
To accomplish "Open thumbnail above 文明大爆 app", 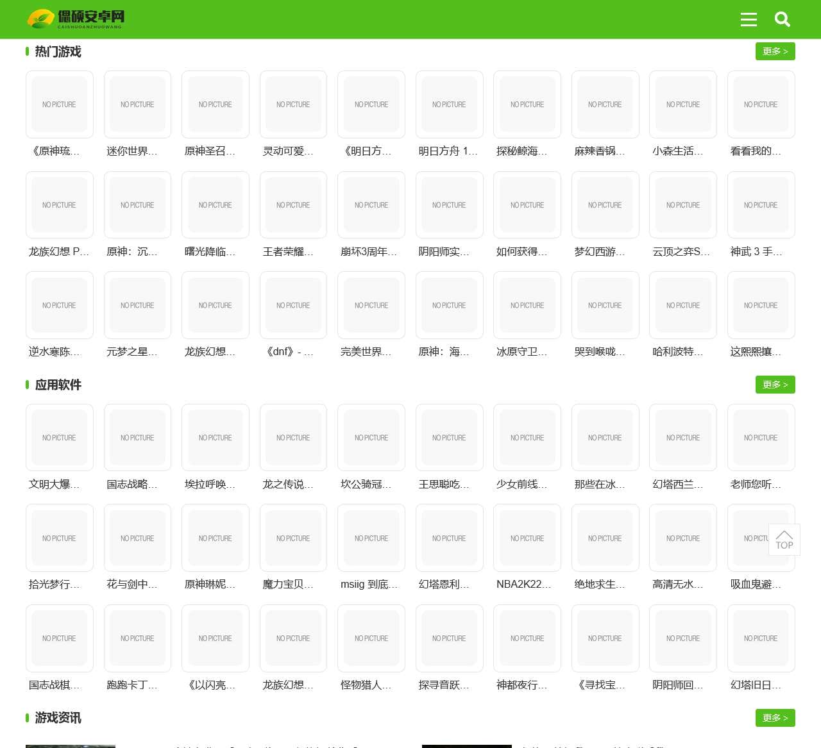I will pos(59,438).
